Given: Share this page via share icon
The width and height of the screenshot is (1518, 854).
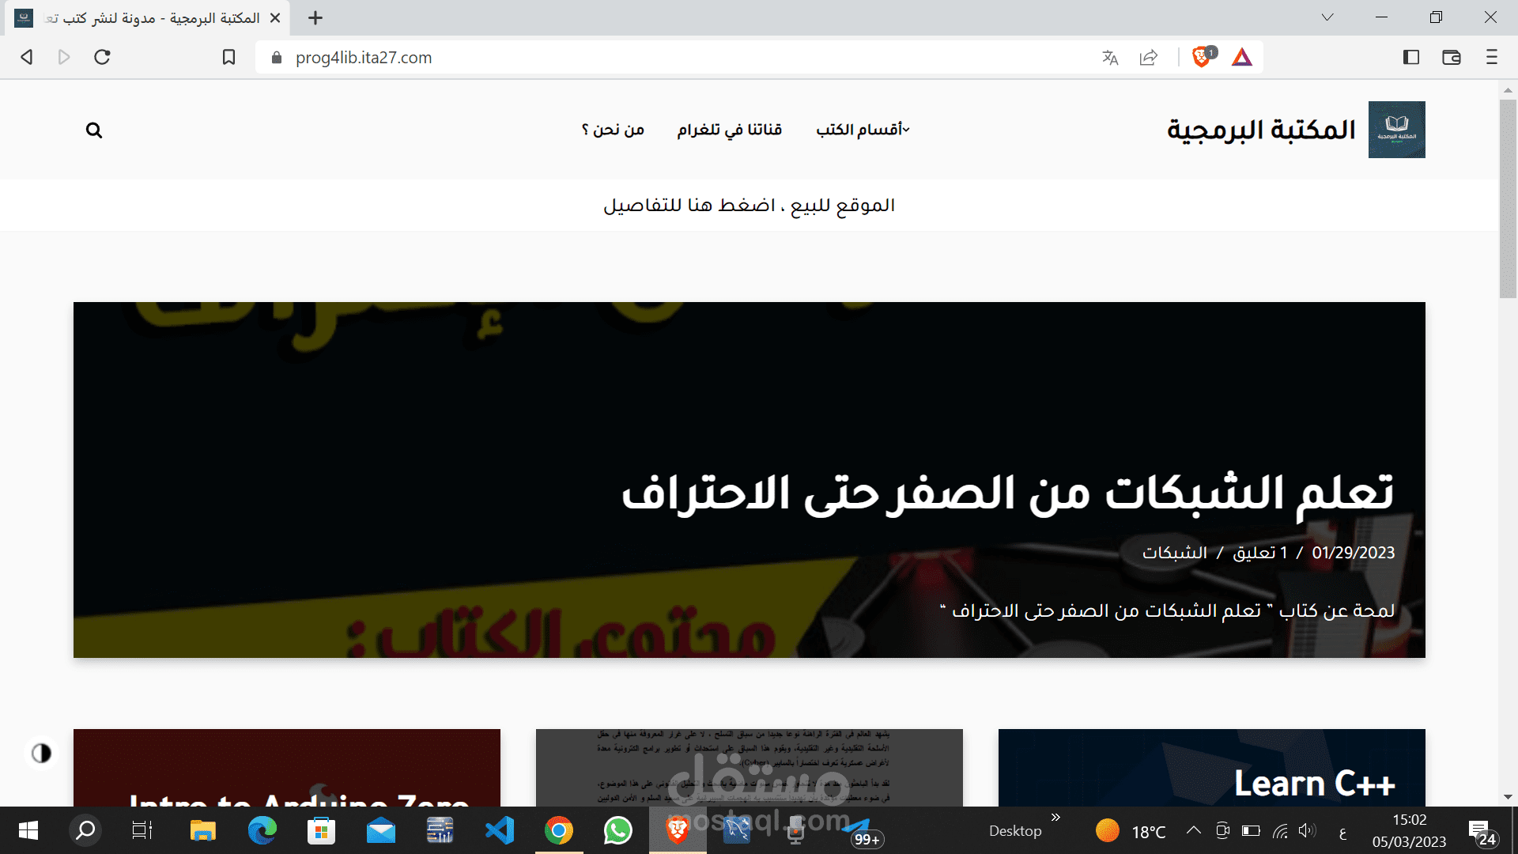Looking at the screenshot, I should coord(1148,57).
